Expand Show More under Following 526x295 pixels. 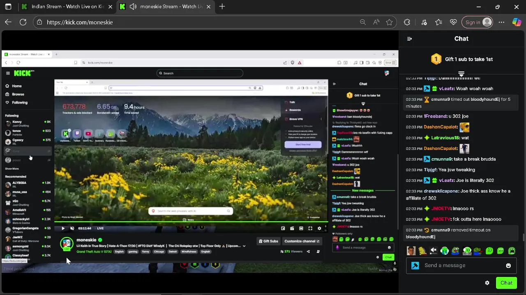tap(12, 169)
